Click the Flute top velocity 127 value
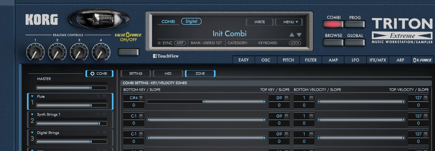Screen dimensions: 435x151 click(418, 98)
